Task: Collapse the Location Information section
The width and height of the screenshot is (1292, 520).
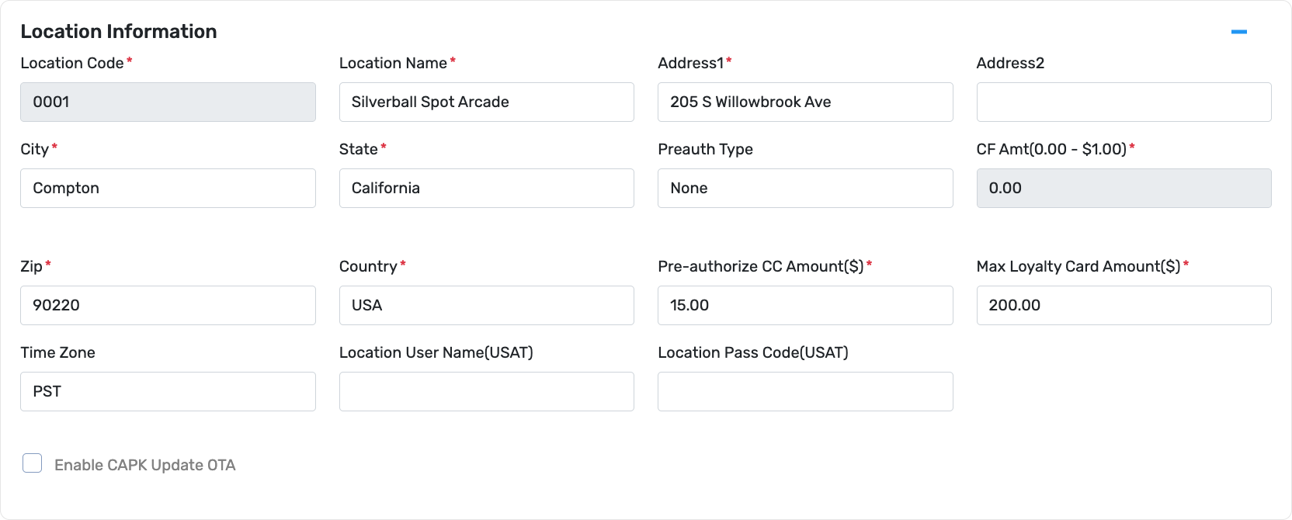Action: (1238, 32)
